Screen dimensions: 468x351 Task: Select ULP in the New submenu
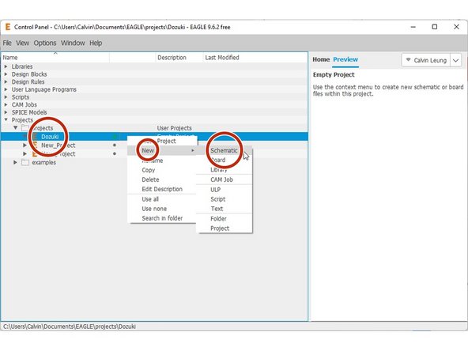225,190
